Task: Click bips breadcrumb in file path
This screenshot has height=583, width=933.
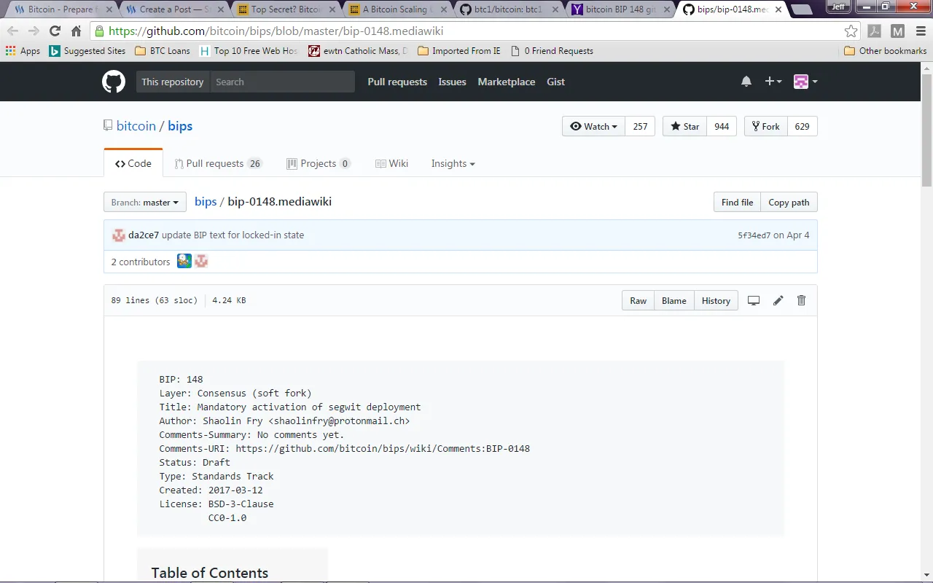Action: point(206,202)
